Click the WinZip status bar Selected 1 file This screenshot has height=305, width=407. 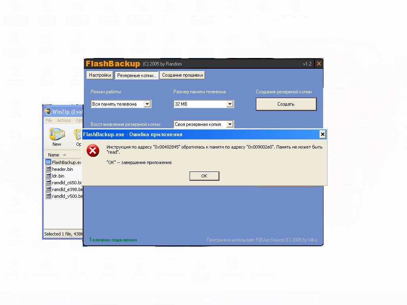pyautogui.click(x=63, y=234)
